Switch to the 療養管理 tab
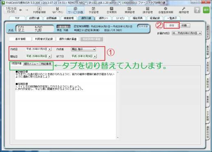Image resolution: width=212 pixels, height=152 pixels. (69, 18)
